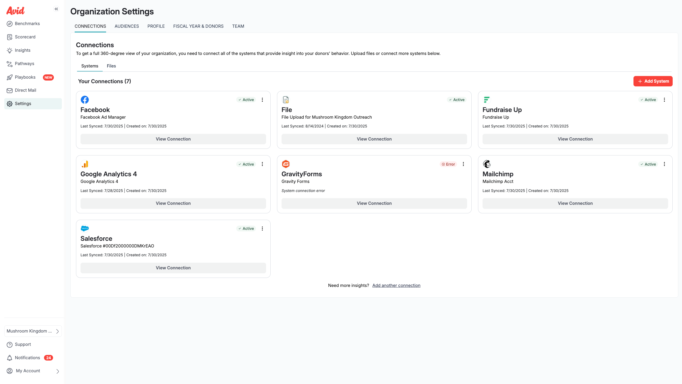Click the File upload document icon

(x=286, y=100)
